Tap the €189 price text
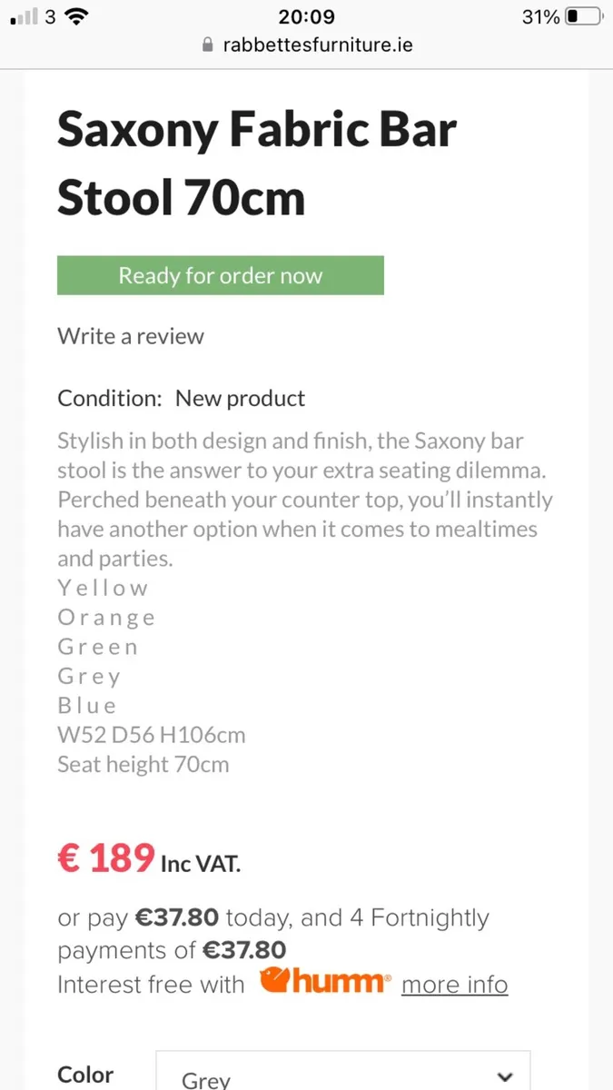The width and height of the screenshot is (613, 1090). pyautogui.click(x=106, y=857)
